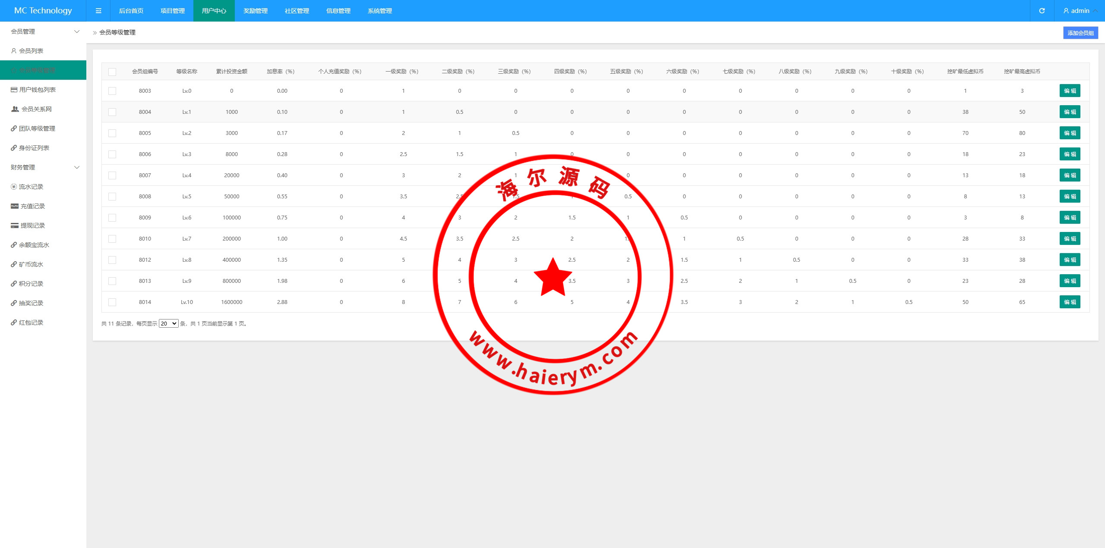The image size is (1105, 548).
Task: Click the refresh icon in top bar
Action: point(1042,11)
